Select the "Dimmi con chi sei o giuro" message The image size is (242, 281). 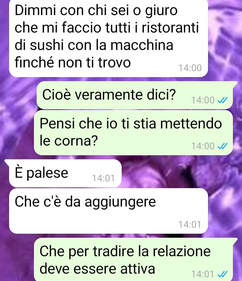(109, 38)
